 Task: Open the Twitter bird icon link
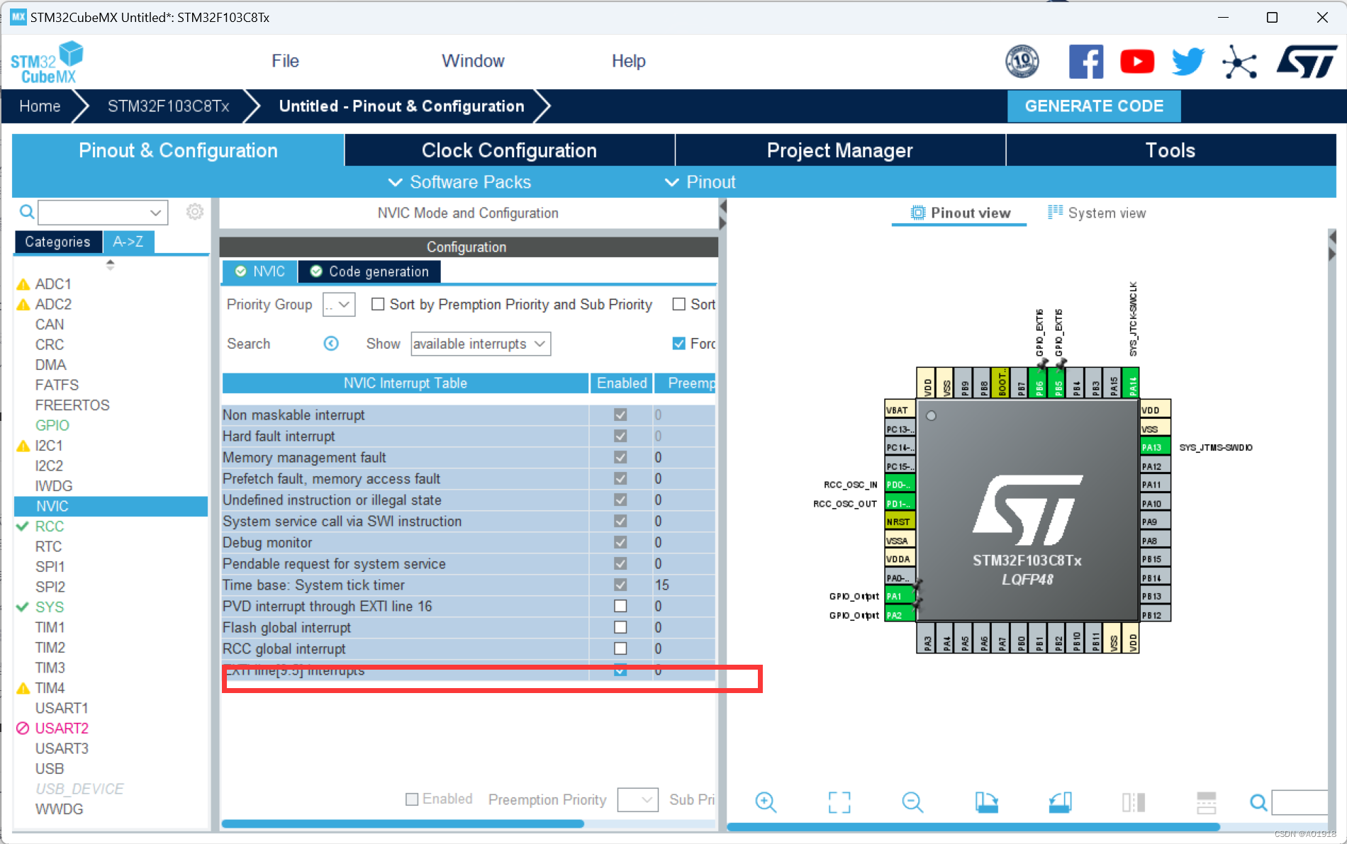pyautogui.click(x=1188, y=62)
